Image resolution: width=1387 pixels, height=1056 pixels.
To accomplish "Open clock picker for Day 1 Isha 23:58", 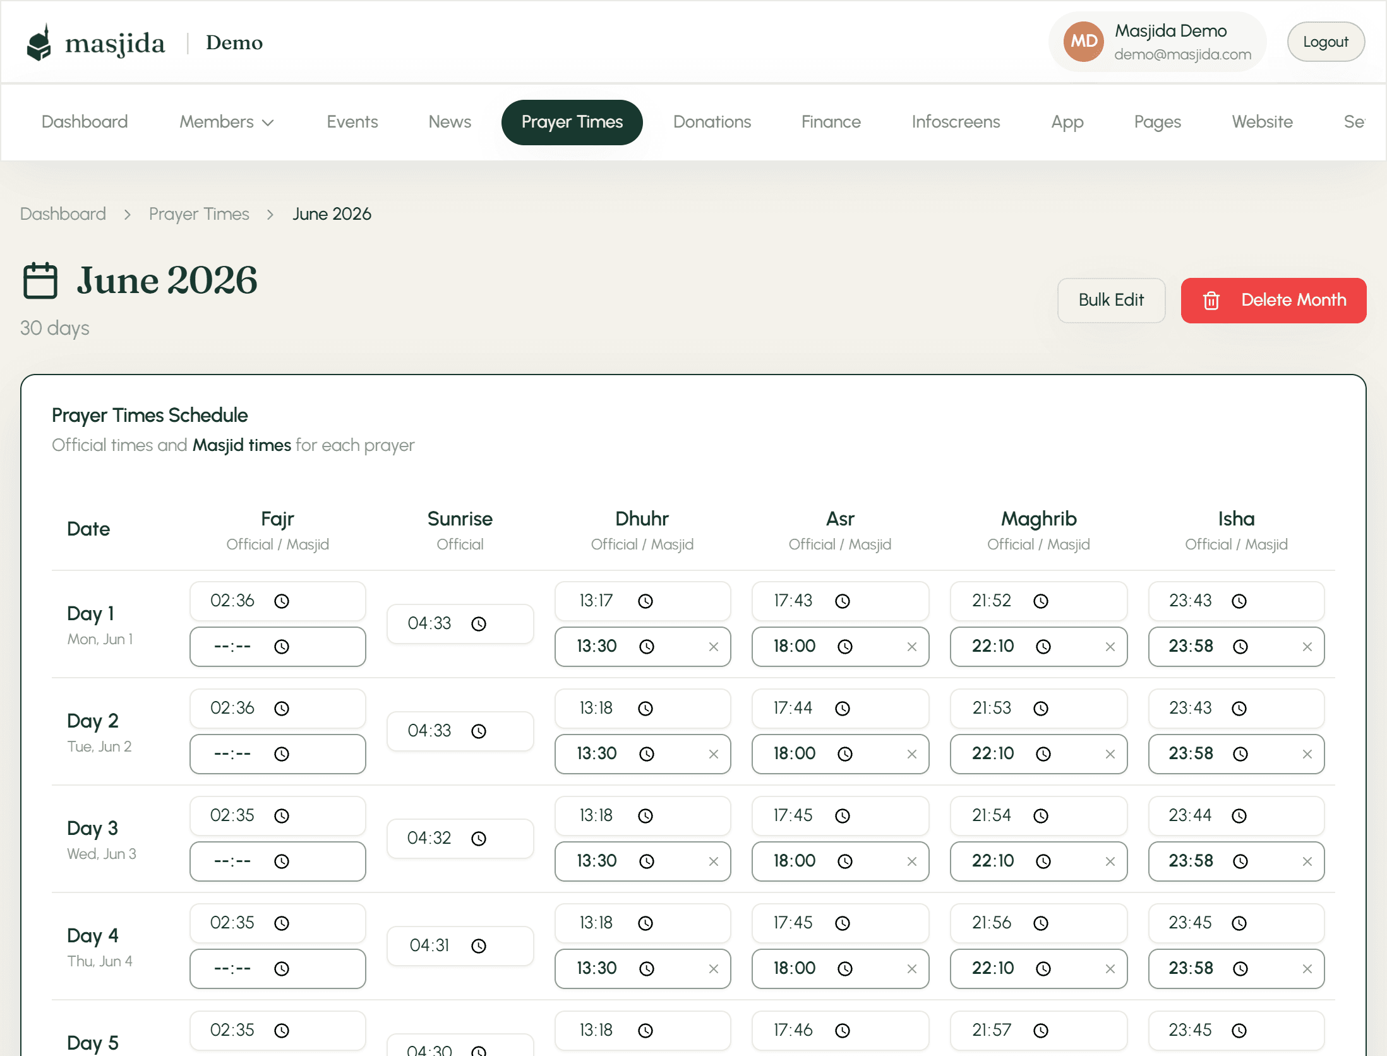I will (x=1240, y=646).
